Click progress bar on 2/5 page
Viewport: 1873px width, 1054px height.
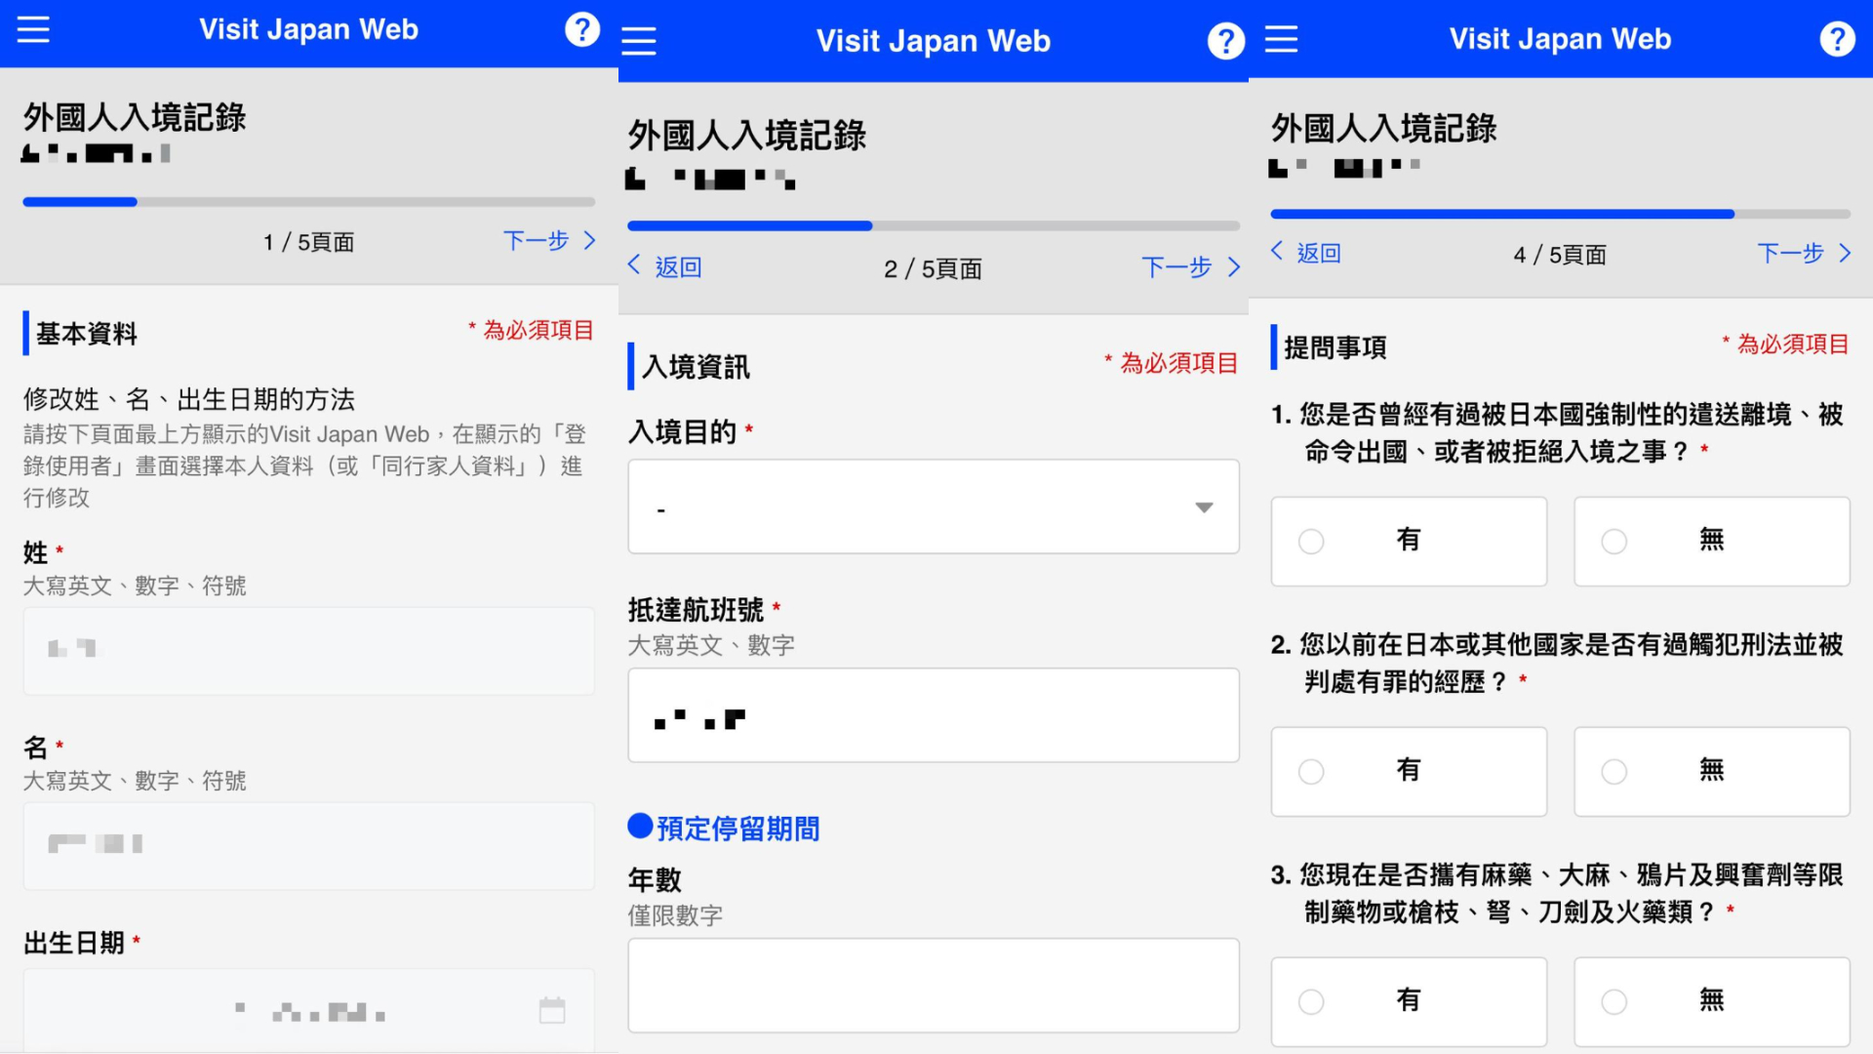pyautogui.click(x=934, y=225)
